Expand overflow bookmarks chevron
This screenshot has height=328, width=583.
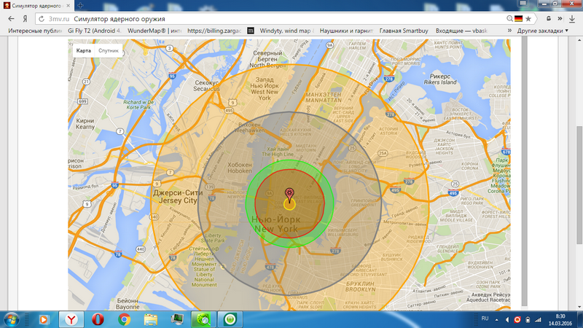point(509,31)
